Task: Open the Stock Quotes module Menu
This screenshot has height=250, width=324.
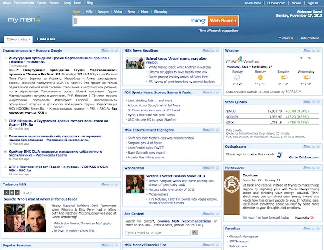Action: [x=307, y=102]
